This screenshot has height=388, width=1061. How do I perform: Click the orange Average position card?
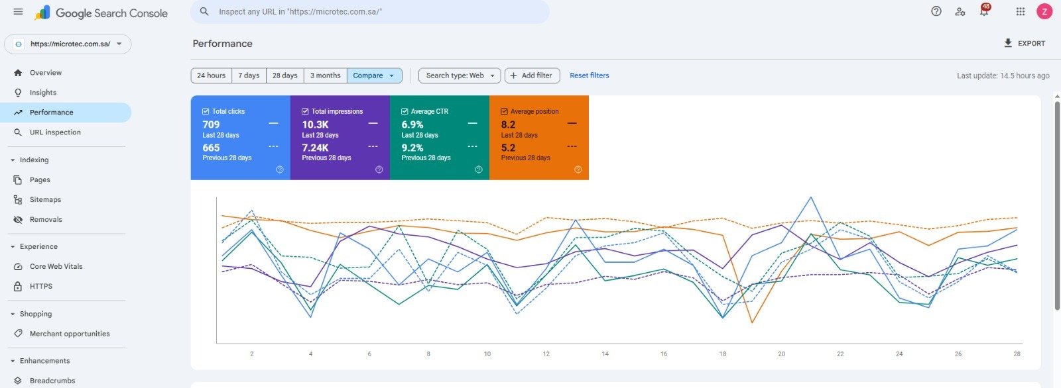[538, 137]
